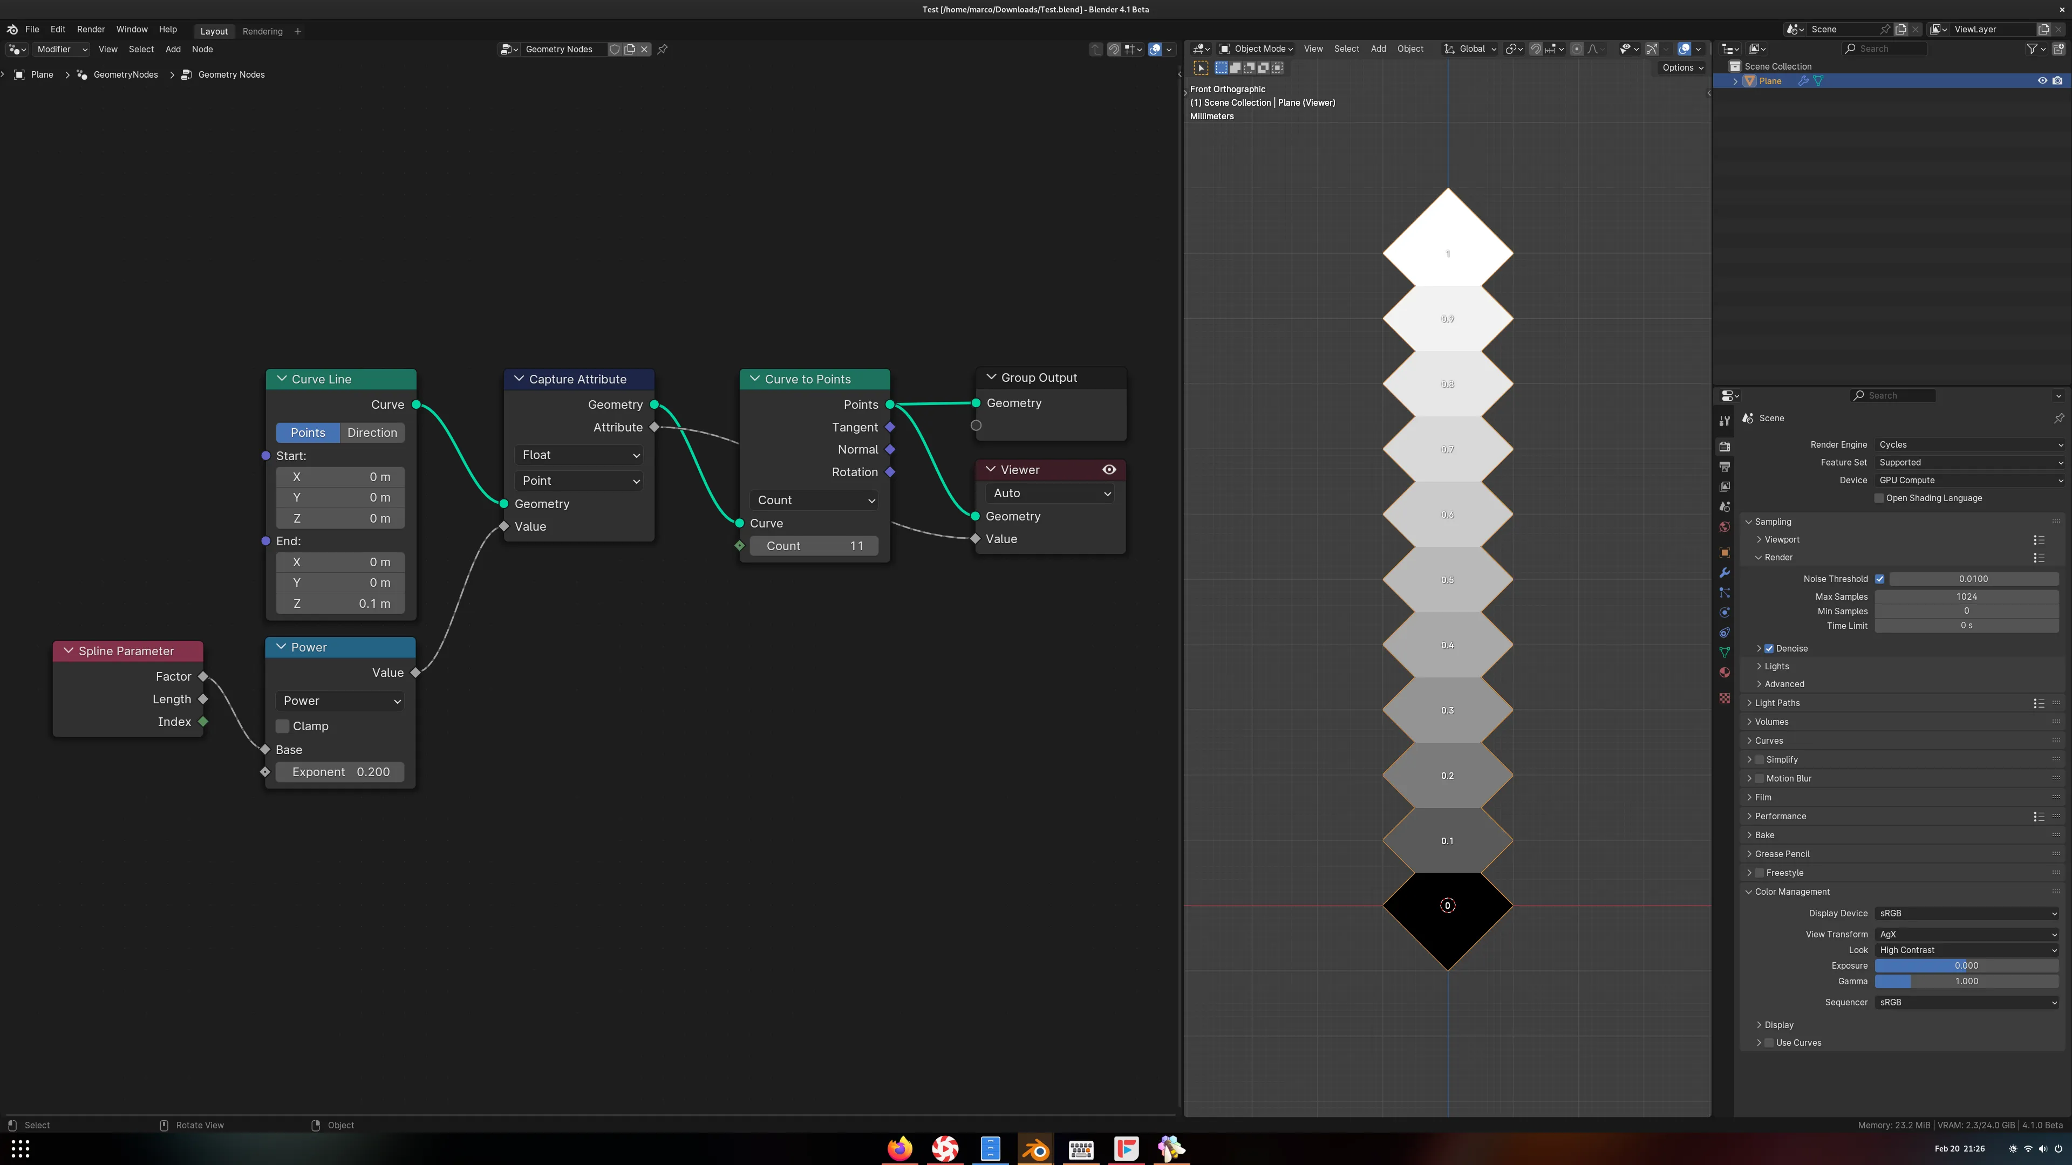Image resolution: width=2072 pixels, height=1165 pixels.
Task: Click the Exponent 0.200 field
Action: point(340,772)
